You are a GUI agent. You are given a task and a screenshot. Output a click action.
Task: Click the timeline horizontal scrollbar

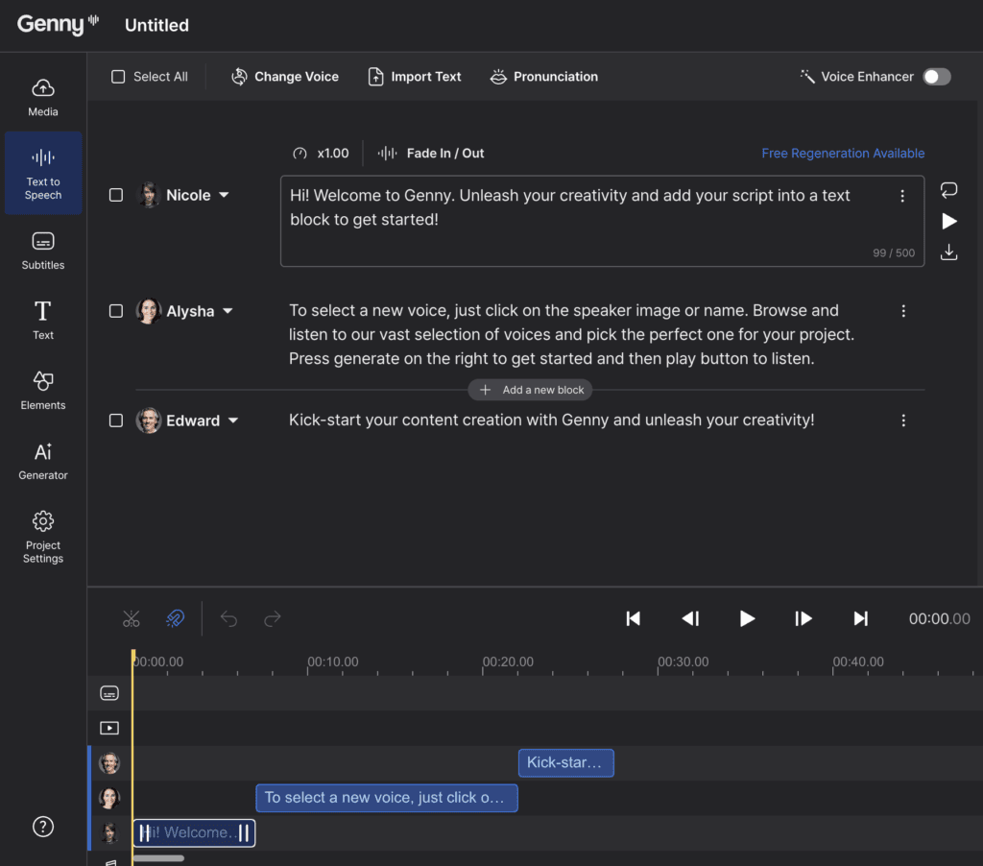tap(158, 858)
